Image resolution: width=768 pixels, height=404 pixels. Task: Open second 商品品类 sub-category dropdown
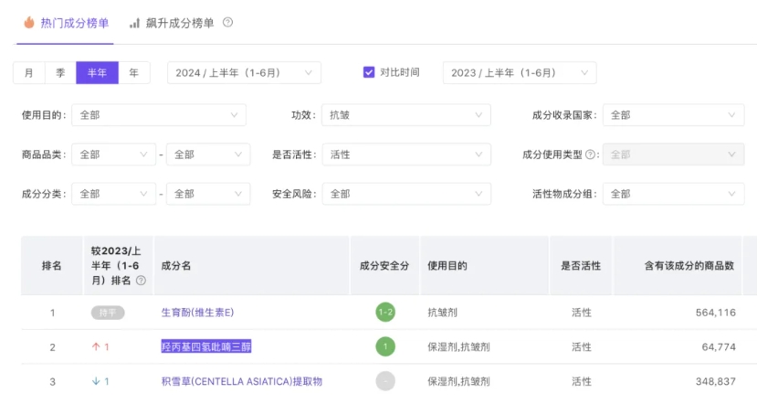pyautogui.click(x=208, y=154)
